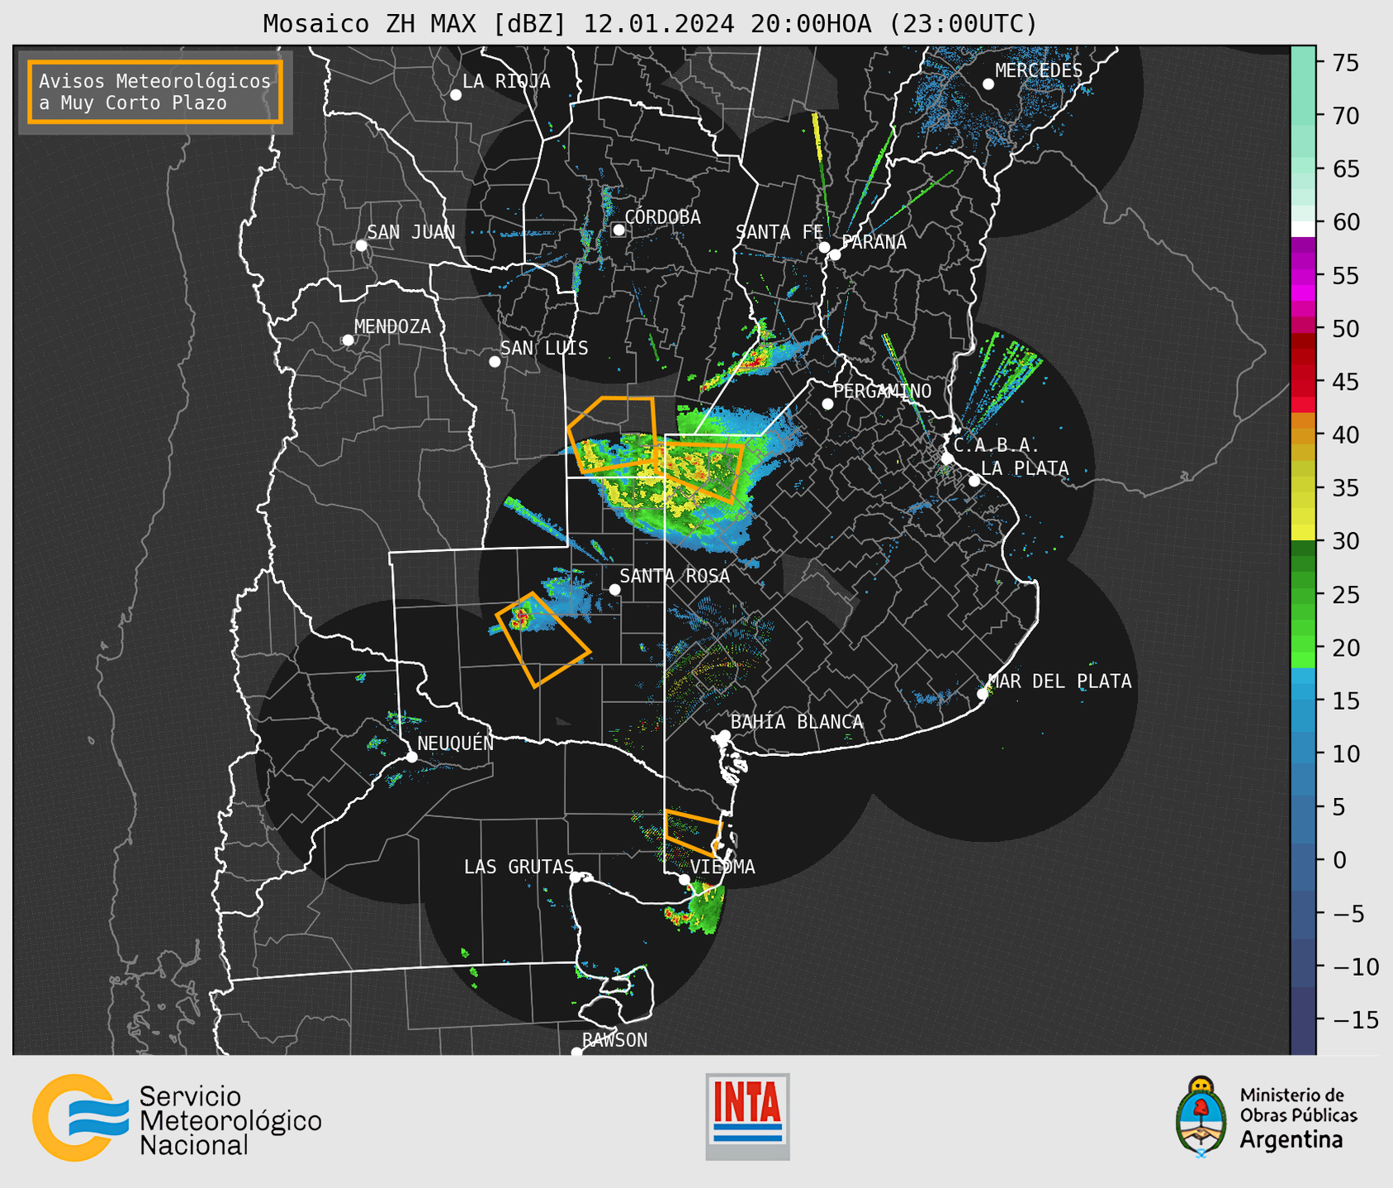1393x1188 pixels.
Task: Click the 0 tick label on colorbar
Action: pyautogui.click(x=1339, y=860)
